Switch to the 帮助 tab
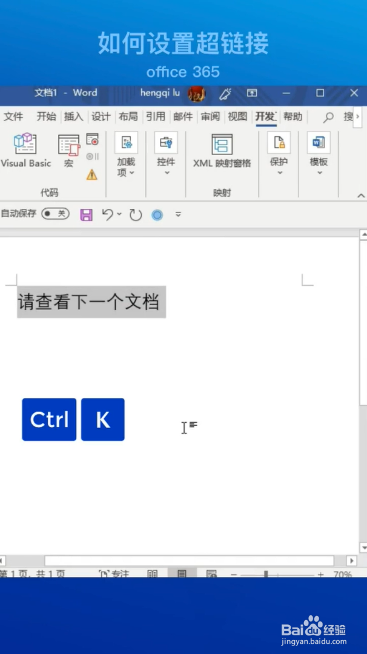The height and width of the screenshot is (654, 367). [x=293, y=116]
